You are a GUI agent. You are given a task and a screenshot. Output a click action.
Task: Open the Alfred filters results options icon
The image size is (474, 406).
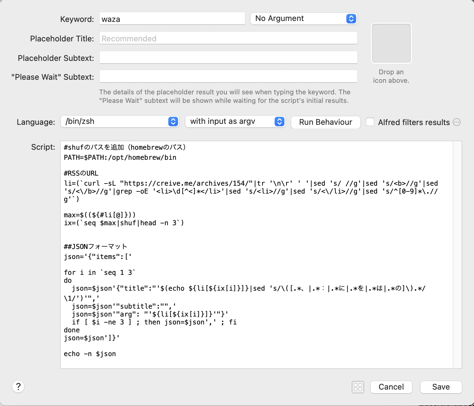[x=457, y=122]
